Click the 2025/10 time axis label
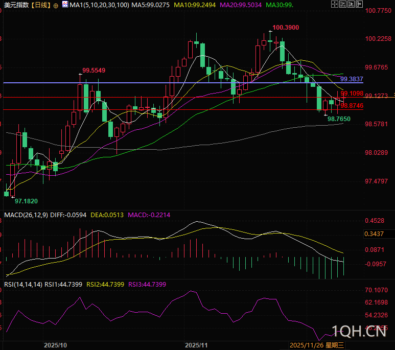This screenshot has width=395, height=350. [55, 345]
